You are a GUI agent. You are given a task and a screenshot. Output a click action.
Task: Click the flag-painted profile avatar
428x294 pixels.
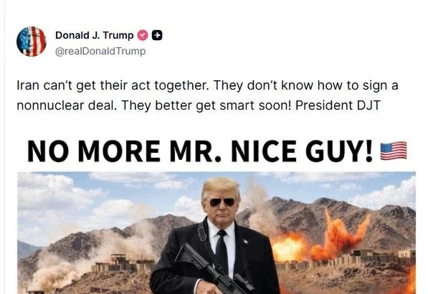click(32, 42)
